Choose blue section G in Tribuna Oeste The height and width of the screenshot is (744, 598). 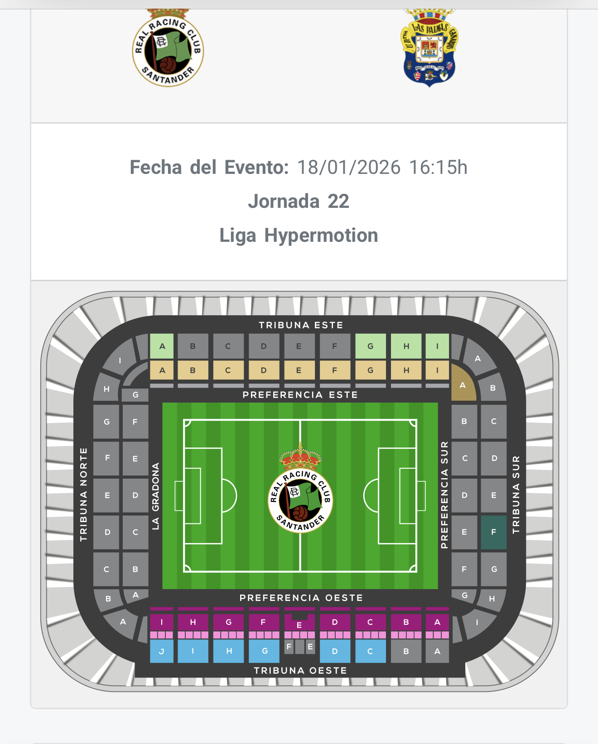[264, 651]
